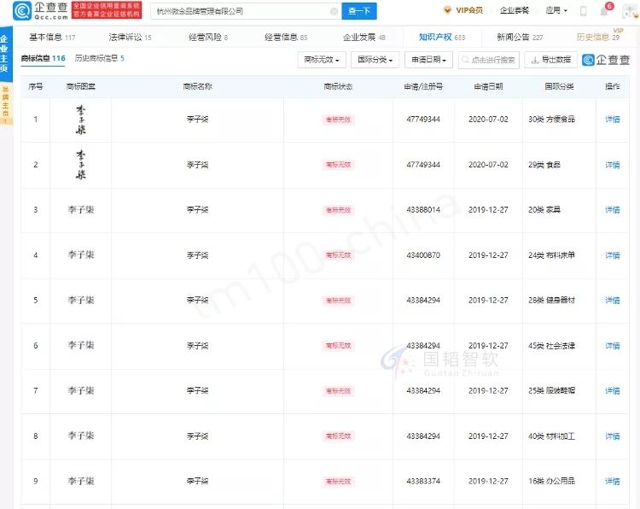Open 详情 for row 7 (25类 服装鞋帽)
Screen dimensions: 640x509
612,391
